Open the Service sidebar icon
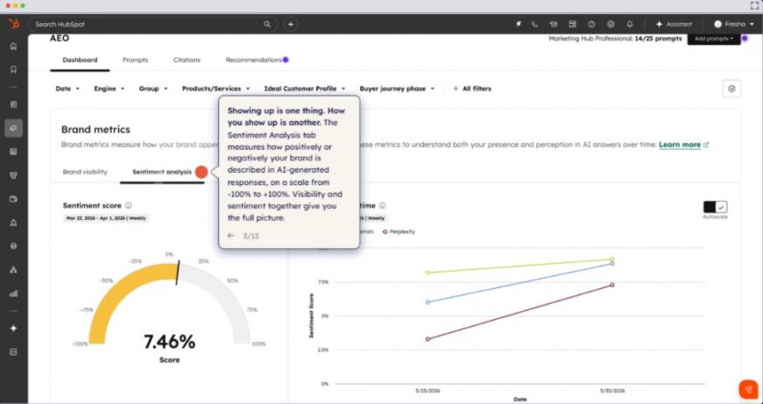Viewport: 763px width, 404px height. tap(14, 223)
